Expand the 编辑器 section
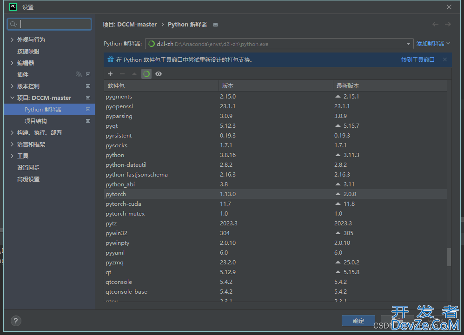This screenshot has height=335, width=464. (x=12, y=63)
